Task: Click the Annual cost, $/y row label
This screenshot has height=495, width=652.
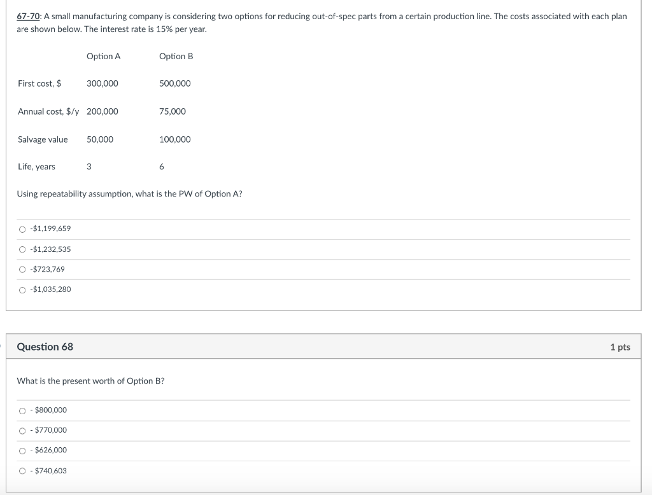Action: point(48,111)
